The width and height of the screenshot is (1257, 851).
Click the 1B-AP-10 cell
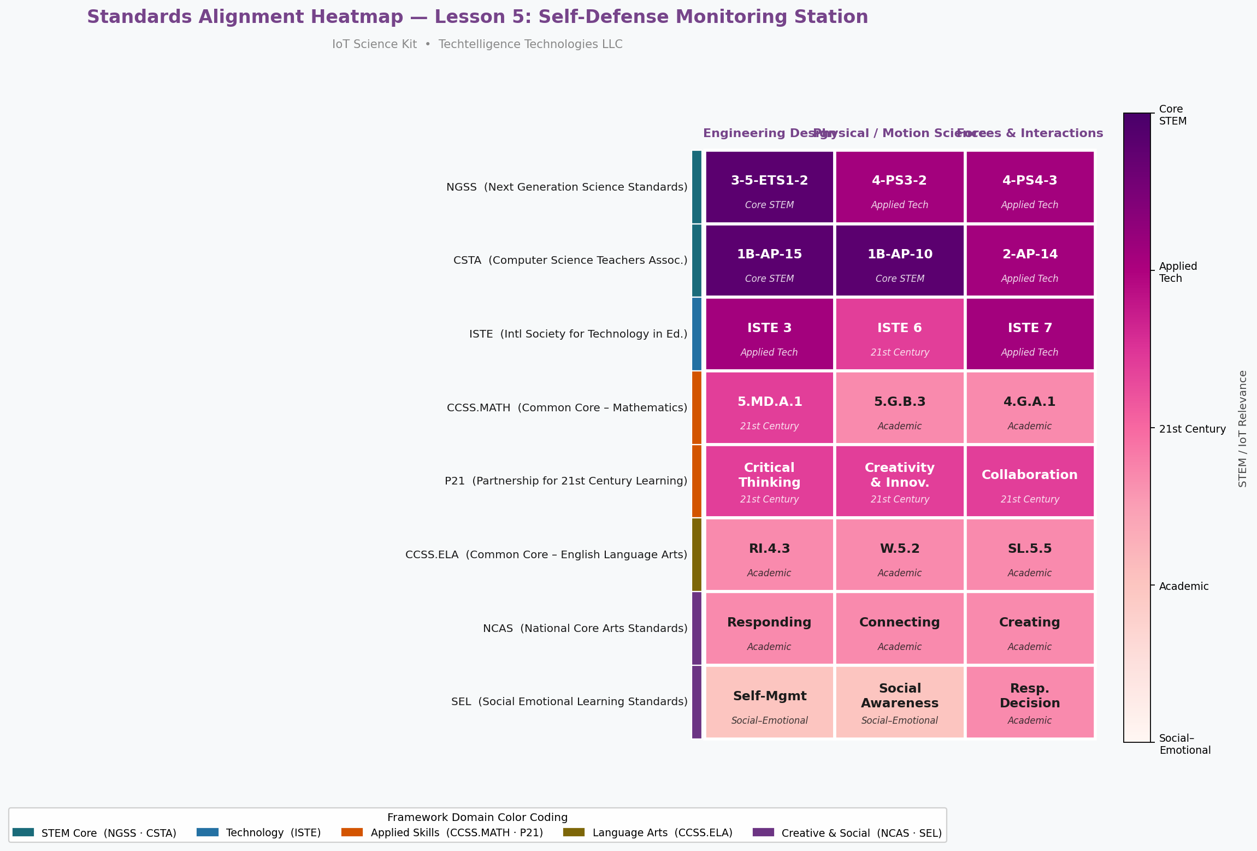click(900, 261)
